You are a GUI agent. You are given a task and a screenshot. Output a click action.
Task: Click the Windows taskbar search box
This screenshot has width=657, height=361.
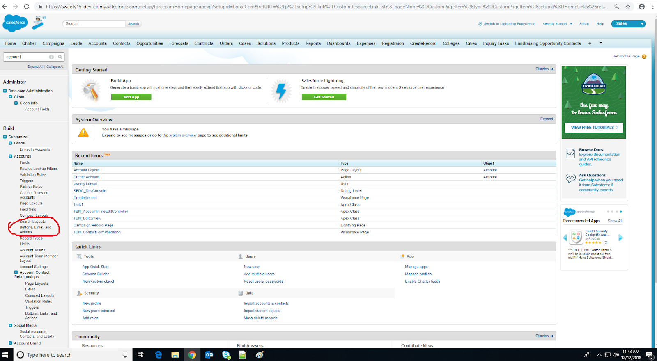click(x=72, y=355)
